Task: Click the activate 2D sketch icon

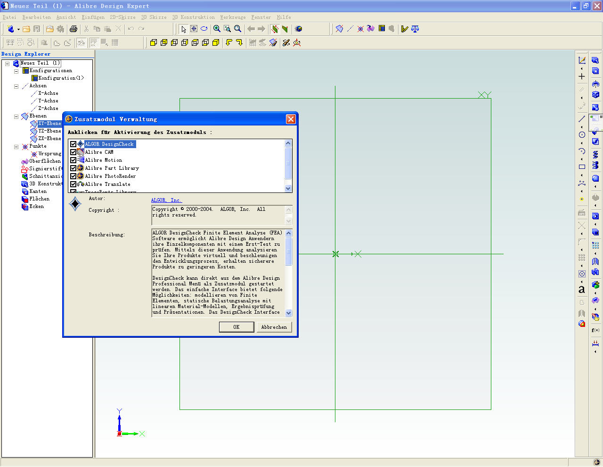Action: (582, 60)
